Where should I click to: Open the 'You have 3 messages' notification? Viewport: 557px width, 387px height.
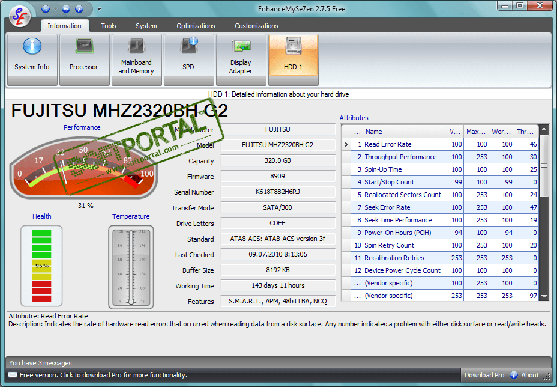coord(40,363)
